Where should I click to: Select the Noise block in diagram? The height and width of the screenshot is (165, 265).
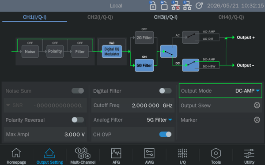pos(30,52)
